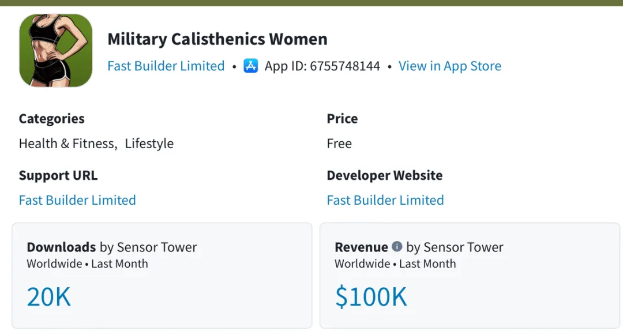Image resolution: width=623 pixels, height=335 pixels.
Task: Click Worldwide Last Month under Revenue
Action: pyautogui.click(x=395, y=264)
